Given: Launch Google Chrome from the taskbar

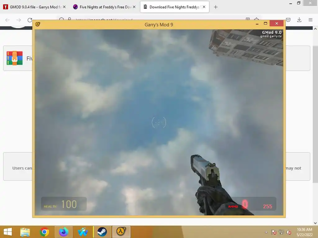Looking at the screenshot, I should coord(44,232).
